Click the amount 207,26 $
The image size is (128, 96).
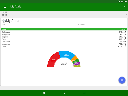122,39
